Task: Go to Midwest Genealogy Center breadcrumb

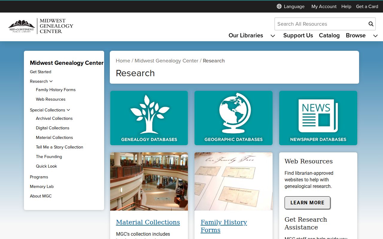Action: (166, 61)
